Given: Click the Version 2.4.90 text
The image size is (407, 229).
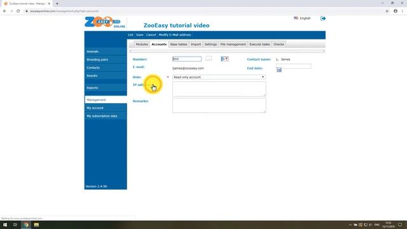Looking at the screenshot, I should 96,186.
